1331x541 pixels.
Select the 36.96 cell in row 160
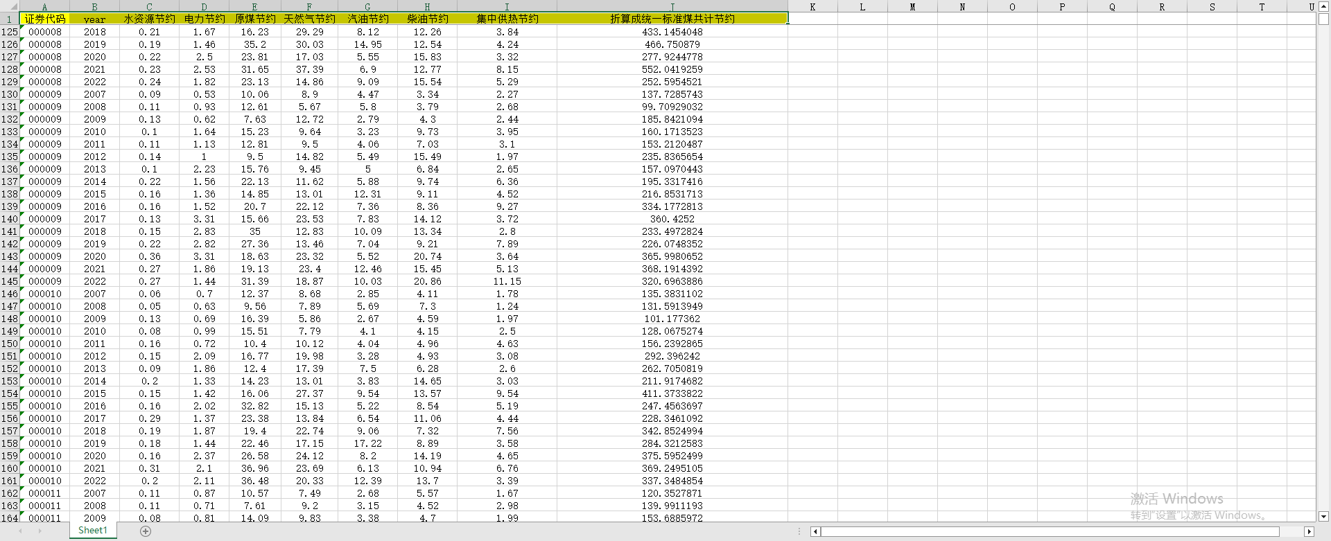coord(254,468)
